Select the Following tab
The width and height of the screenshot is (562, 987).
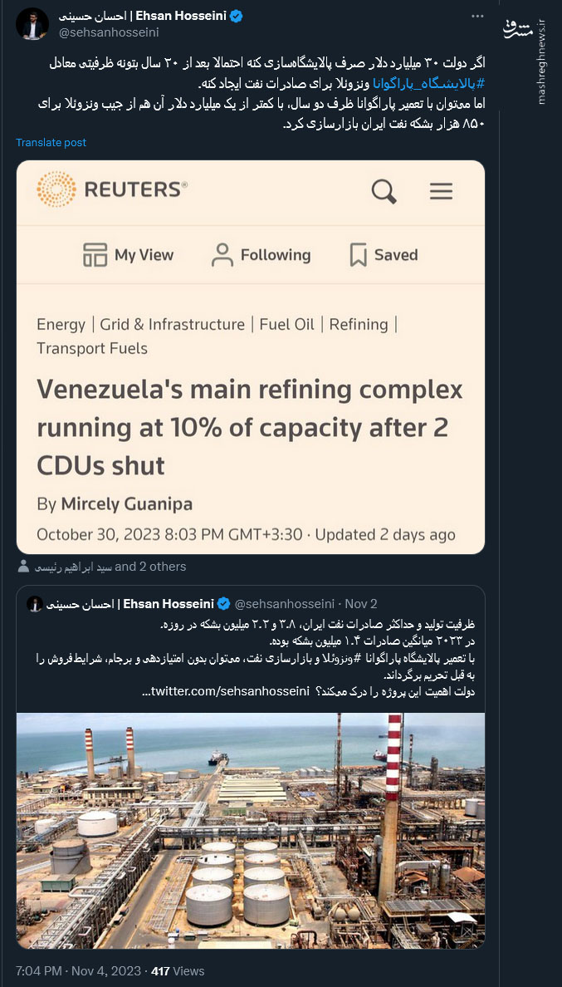coord(261,255)
